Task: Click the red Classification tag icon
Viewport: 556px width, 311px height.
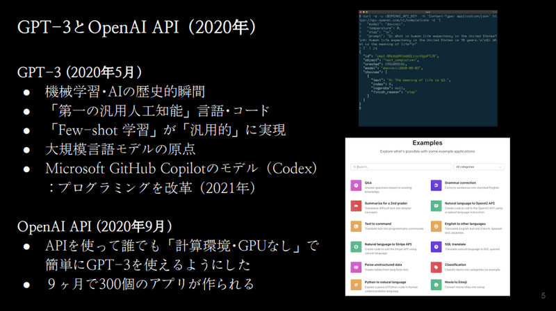Action: click(436, 267)
